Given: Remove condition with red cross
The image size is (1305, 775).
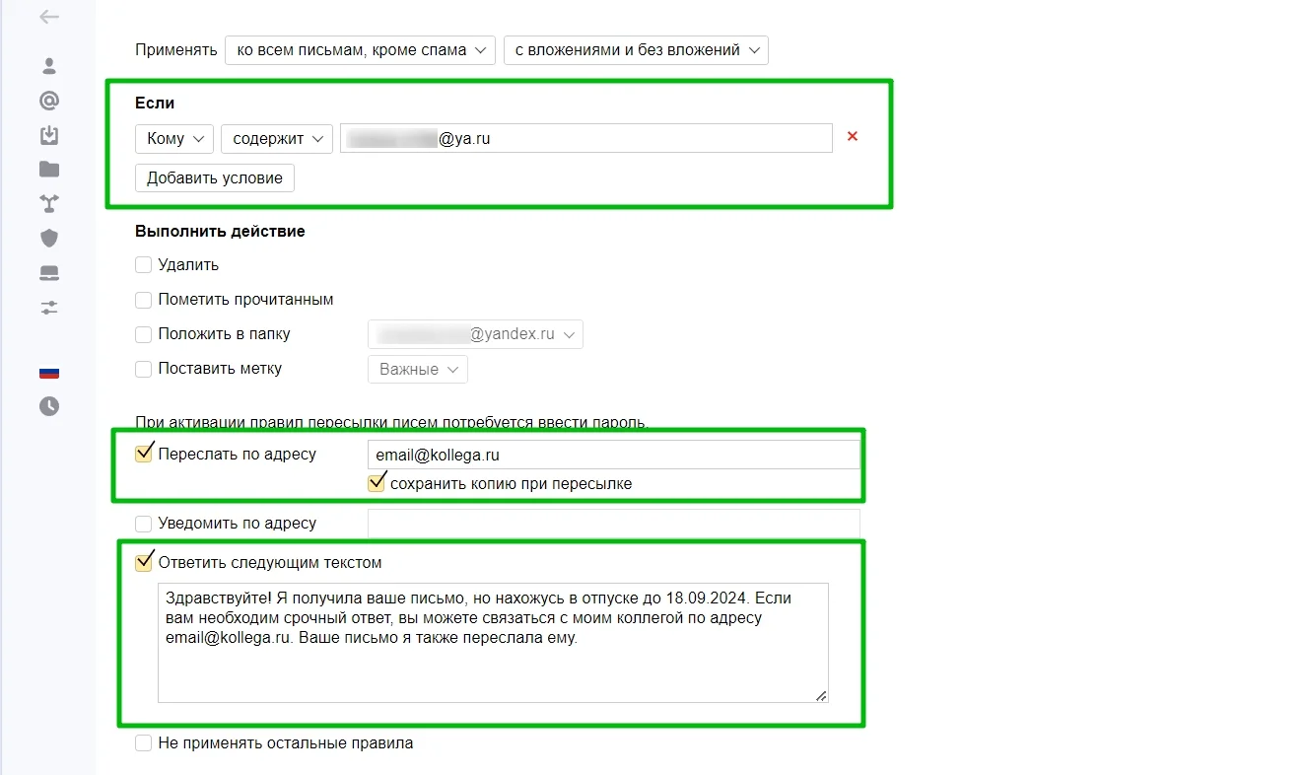Looking at the screenshot, I should tap(853, 136).
